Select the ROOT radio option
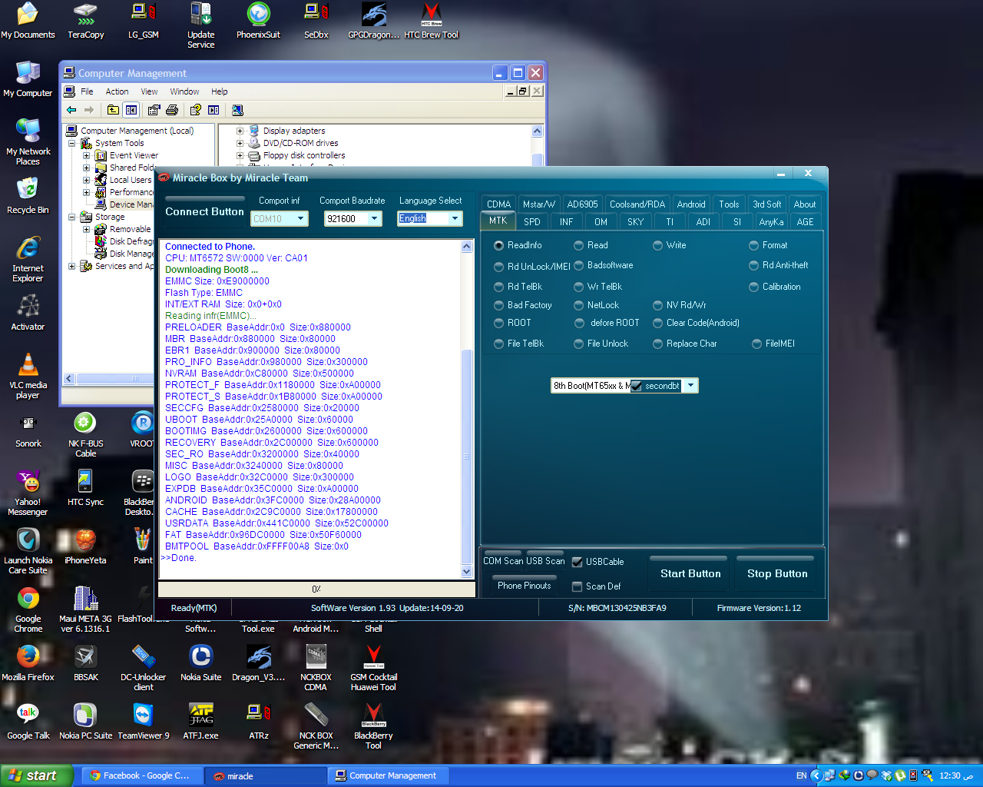 (x=512, y=323)
